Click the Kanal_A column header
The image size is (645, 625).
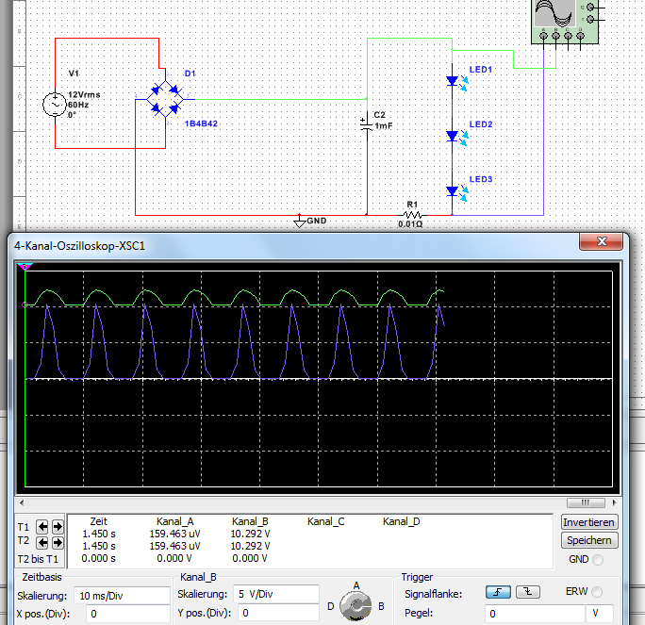click(174, 521)
